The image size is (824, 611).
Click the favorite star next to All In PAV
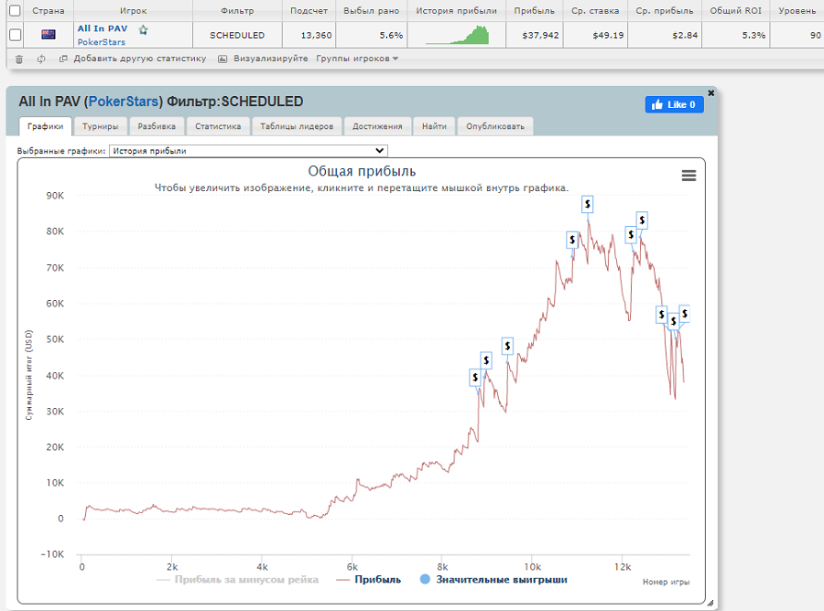pos(143,29)
